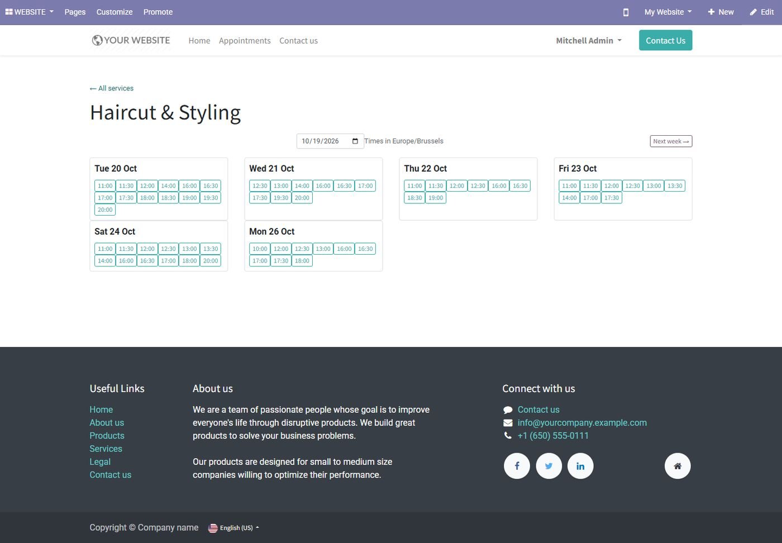This screenshot has height=543, width=782.
Task: Go to Next week
Action: (671, 141)
